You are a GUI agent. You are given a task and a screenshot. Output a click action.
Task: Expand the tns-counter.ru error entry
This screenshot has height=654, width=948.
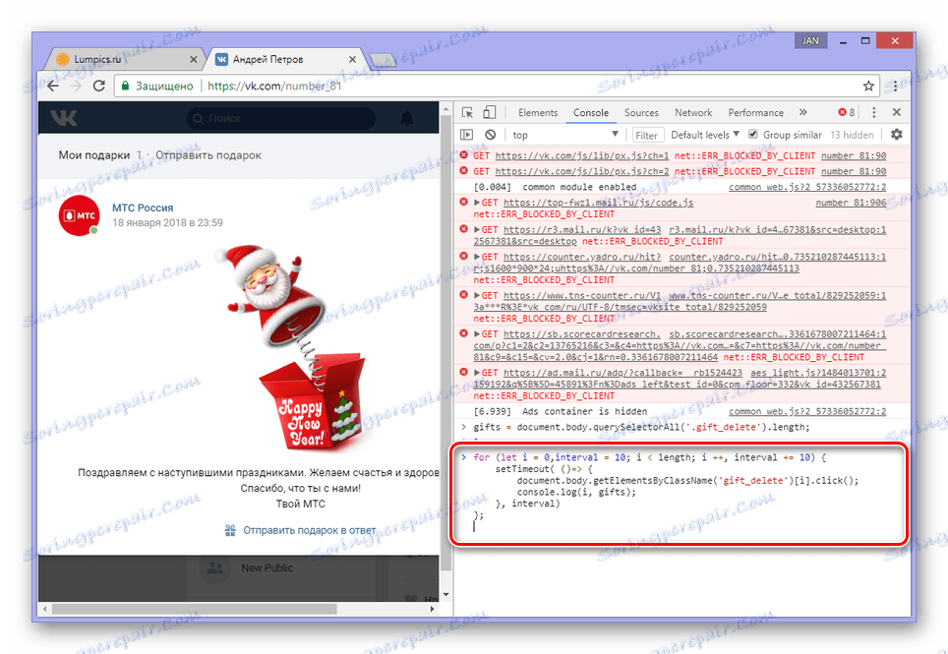(x=477, y=296)
